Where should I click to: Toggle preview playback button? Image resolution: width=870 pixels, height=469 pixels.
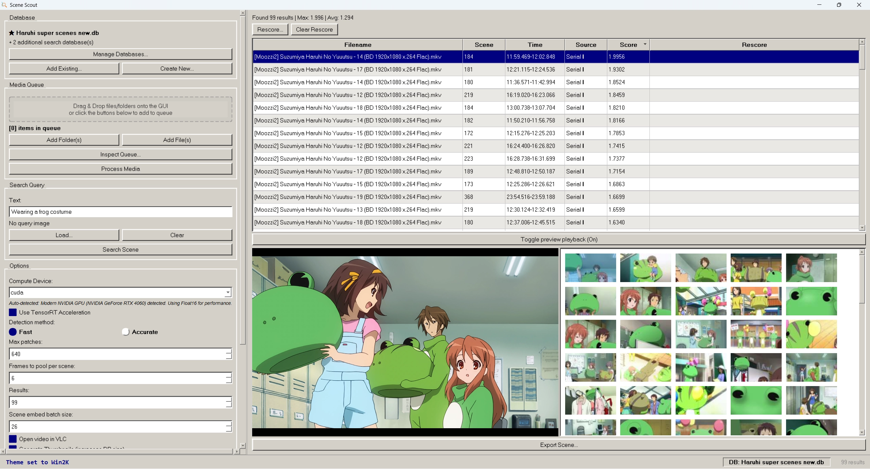(x=559, y=240)
